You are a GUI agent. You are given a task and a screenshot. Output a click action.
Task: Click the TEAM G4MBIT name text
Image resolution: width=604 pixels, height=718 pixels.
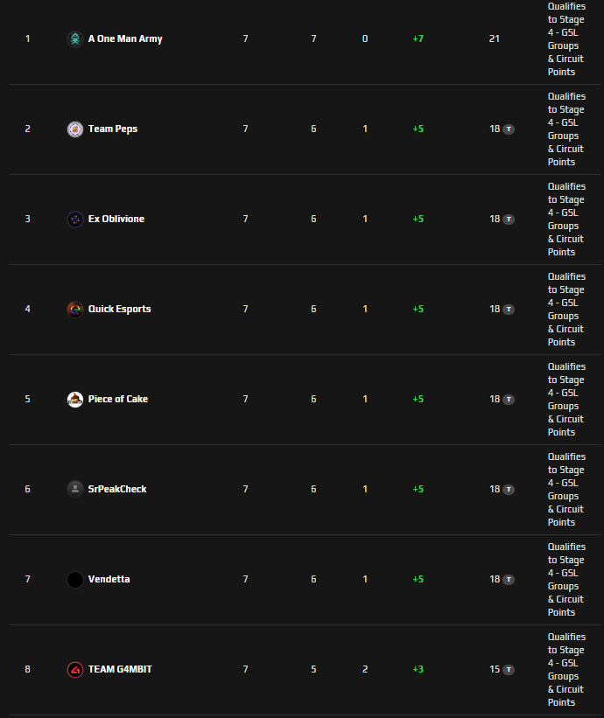(x=120, y=669)
